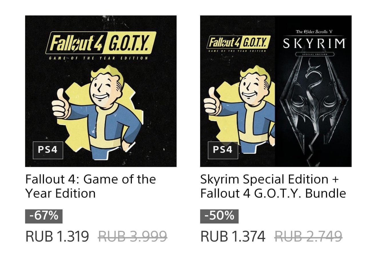Click the crossed-out RUB 3.999 price
Image resolution: width=366 pixels, height=257 pixels.
(x=132, y=236)
